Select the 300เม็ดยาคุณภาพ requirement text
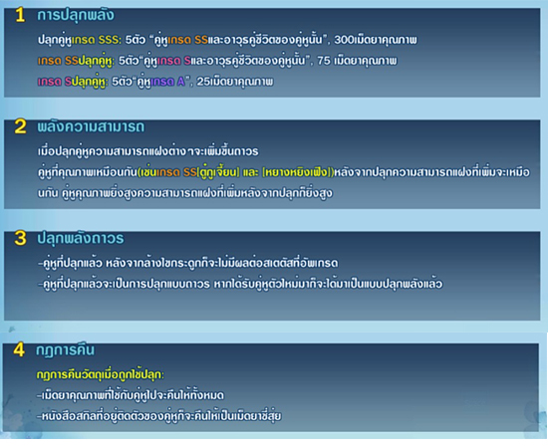 click(376, 40)
